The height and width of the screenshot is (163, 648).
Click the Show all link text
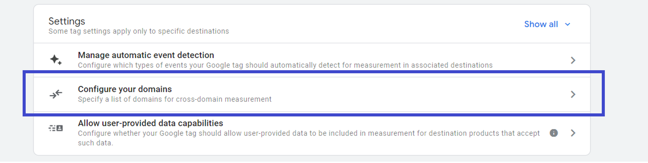541,24
